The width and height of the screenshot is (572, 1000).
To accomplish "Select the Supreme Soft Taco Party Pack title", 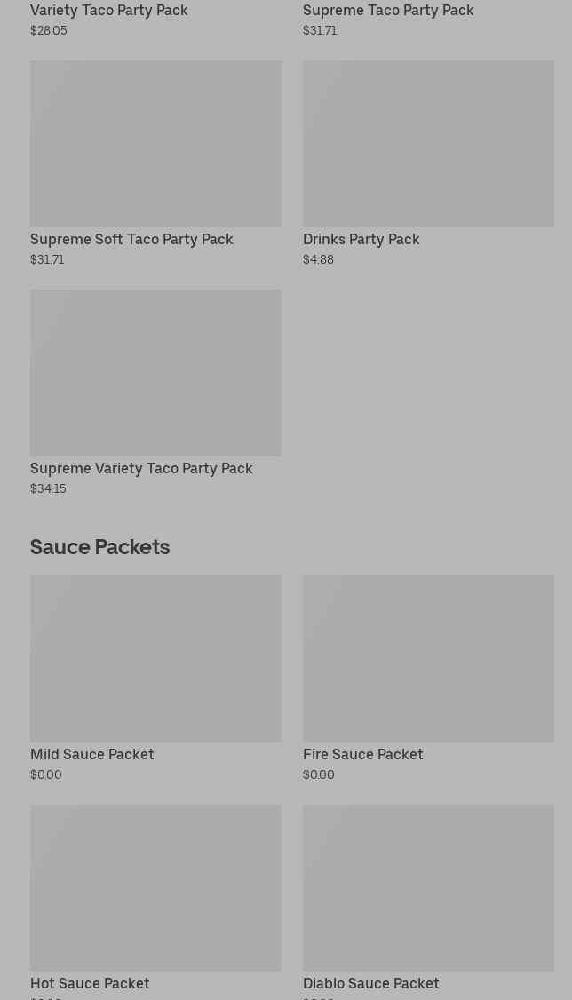I will click(131, 240).
